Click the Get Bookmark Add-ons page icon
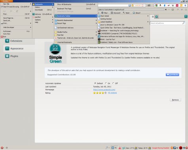This screenshot has height=150, width=188. pyautogui.click(x=56, y=28)
